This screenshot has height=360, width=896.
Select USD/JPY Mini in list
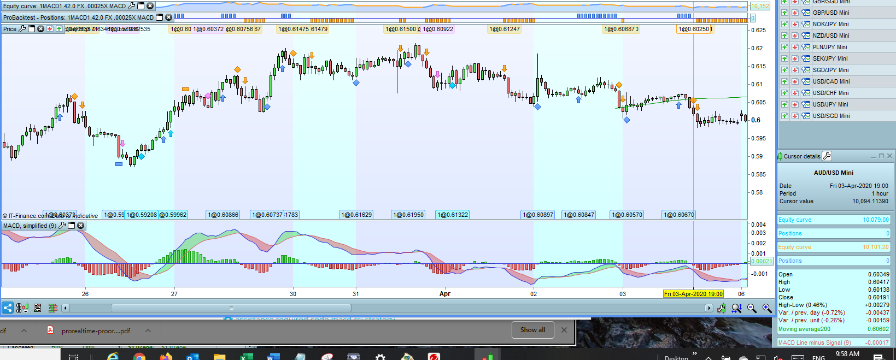(x=830, y=104)
